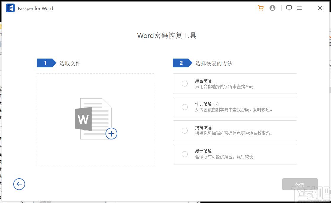Select 掩码破解 radio option
Screen dimensions: 331x203
185,131
